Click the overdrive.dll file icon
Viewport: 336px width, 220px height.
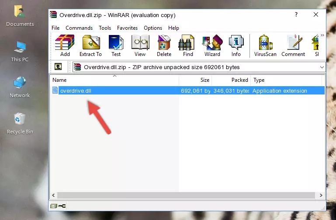[x=55, y=91]
